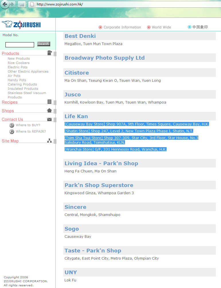Viewport: 221px width, 288px height.
Task: Click the Jusco heading
Action: click(73, 95)
